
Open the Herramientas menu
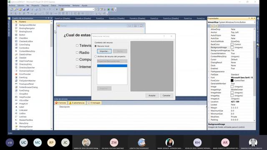[x=64, y=5]
